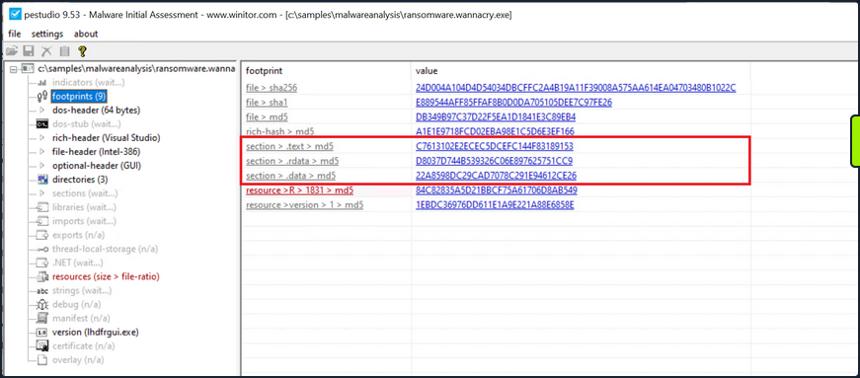Select version (lhdfrgui.exe) tree item
This screenshot has height=378, width=860.
[x=96, y=333]
